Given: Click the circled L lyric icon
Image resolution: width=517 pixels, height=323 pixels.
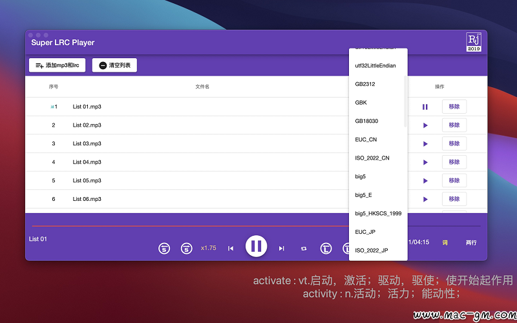Looking at the screenshot, I should pyautogui.click(x=326, y=248).
